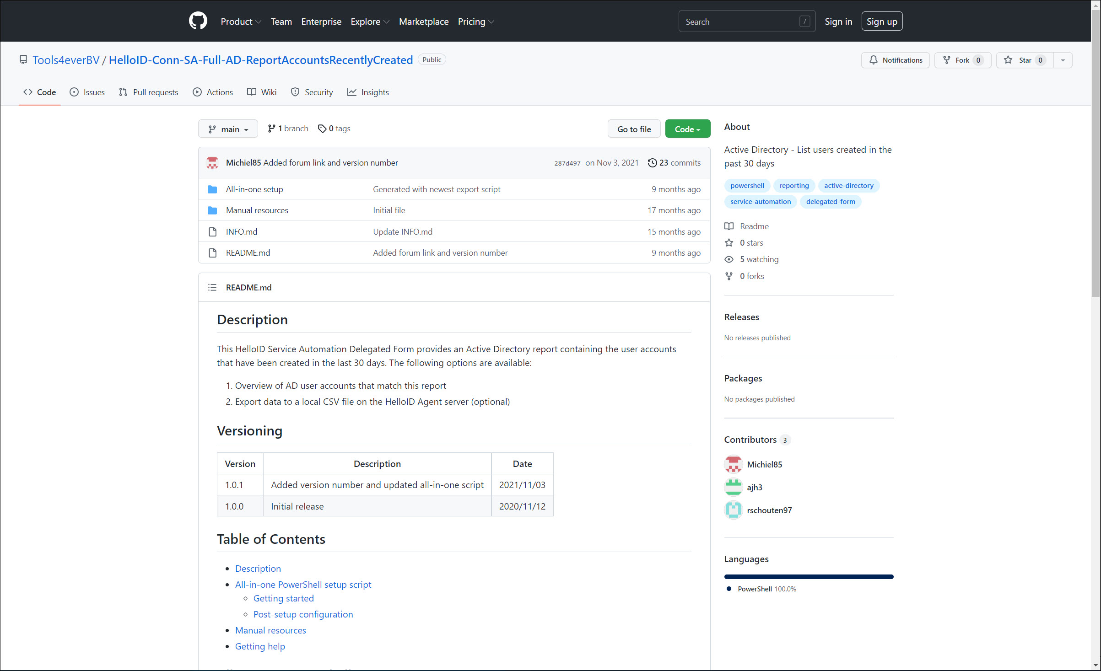Open commit hash 287d497

(567, 163)
